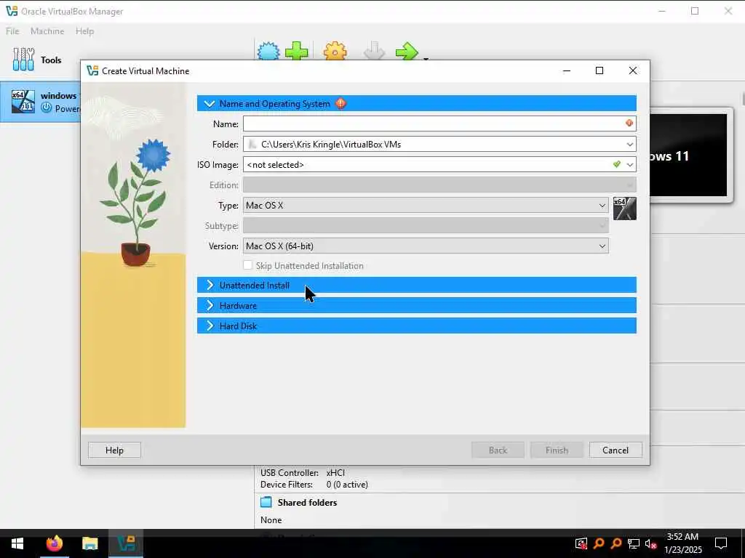This screenshot has width=745, height=558.
Task: Open the Windows Start menu
Action: pyautogui.click(x=17, y=543)
